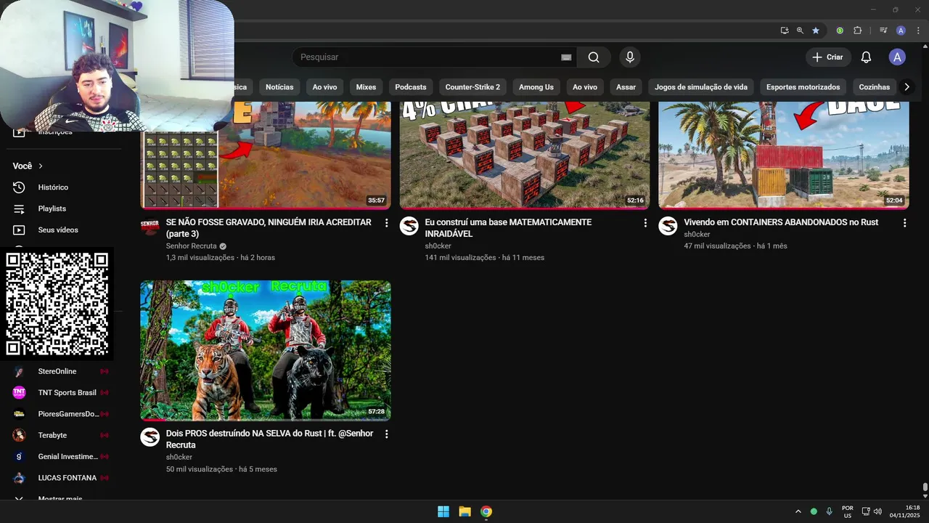This screenshot has height=523, width=929.
Task: Open the on-screen keyboard icon in search box
Action: [566, 57]
